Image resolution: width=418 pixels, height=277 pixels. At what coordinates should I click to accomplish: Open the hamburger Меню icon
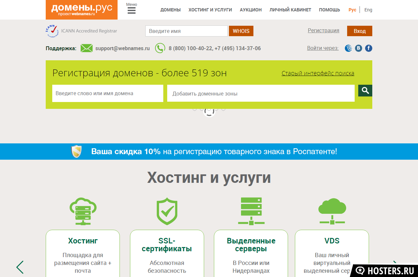pyautogui.click(x=132, y=10)
